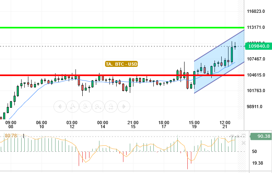Click time axis label 18:00 17
This screenshot has height=173, width=272.
pyautogui.click(x=164, y=125)
